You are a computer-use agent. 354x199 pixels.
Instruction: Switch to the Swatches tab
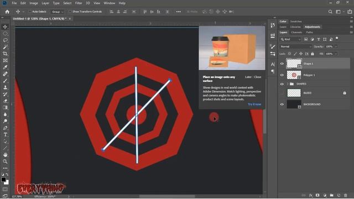click(296, 22)
